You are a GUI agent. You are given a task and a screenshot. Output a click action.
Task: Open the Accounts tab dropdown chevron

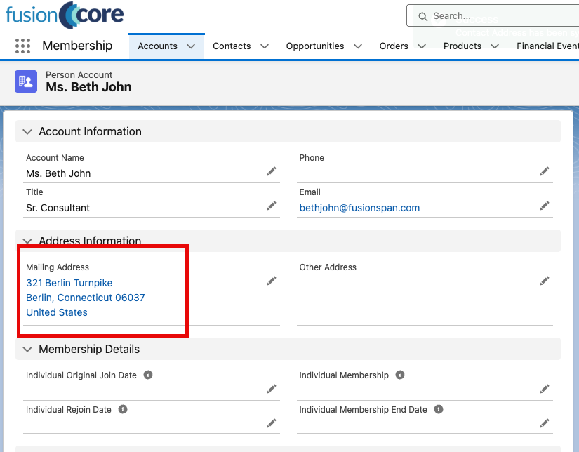(x=191, y=46)
